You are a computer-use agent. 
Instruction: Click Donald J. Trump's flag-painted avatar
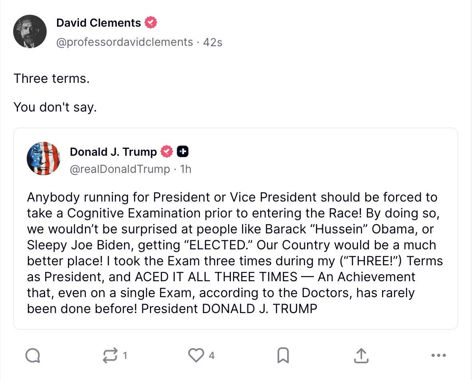point(43,159)
